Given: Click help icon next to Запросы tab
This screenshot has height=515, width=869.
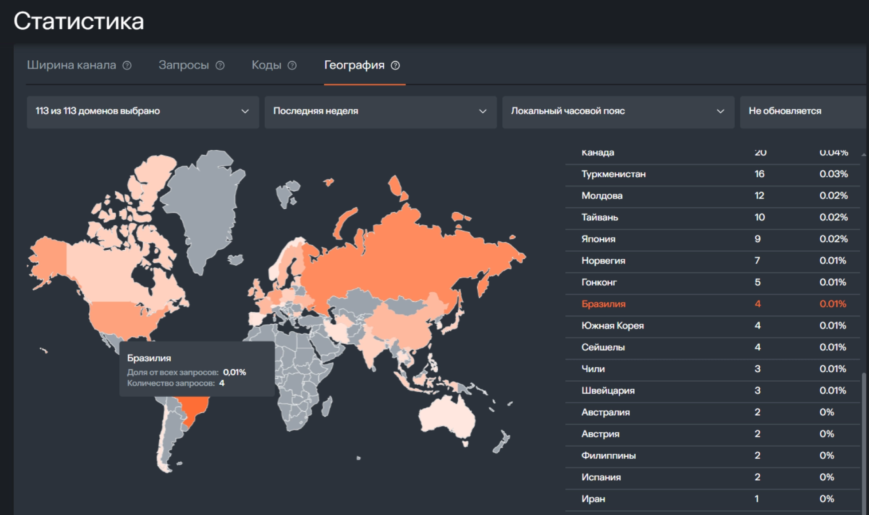Looking at the screenshot, I should pyautogui.click(x=220, y=65).
